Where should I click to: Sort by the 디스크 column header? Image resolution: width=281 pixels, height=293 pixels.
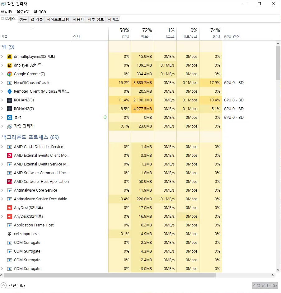166,33
